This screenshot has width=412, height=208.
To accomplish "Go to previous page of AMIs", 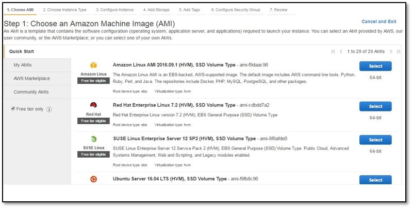I will point(341,51).
